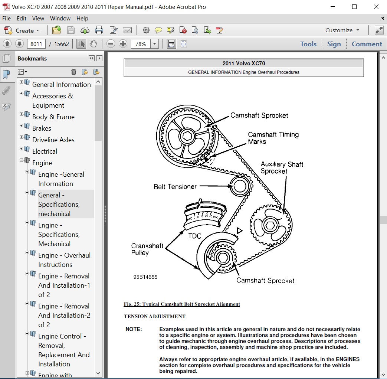
Task: Click the New bookmark icon
Action: pyautogui.click(x=85, y=72)
